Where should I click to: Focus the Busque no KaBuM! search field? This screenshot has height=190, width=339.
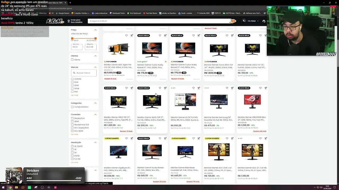coord(159,21)
